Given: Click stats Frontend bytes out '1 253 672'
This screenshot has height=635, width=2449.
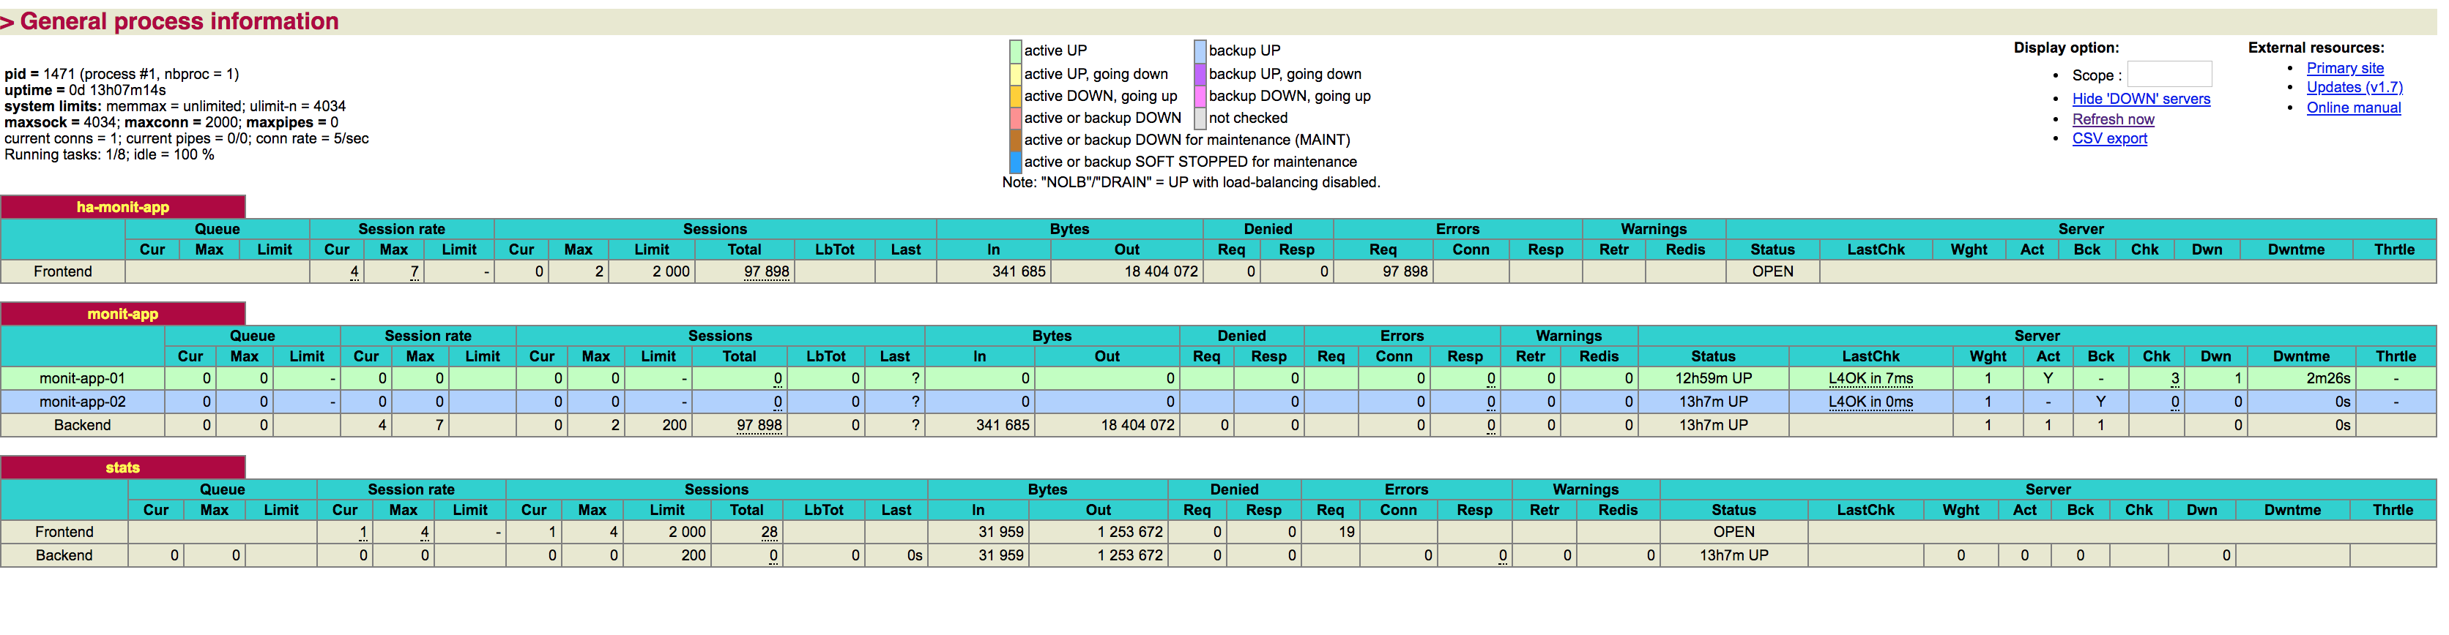Looking at the screenshot, I should coord(1129,533).
